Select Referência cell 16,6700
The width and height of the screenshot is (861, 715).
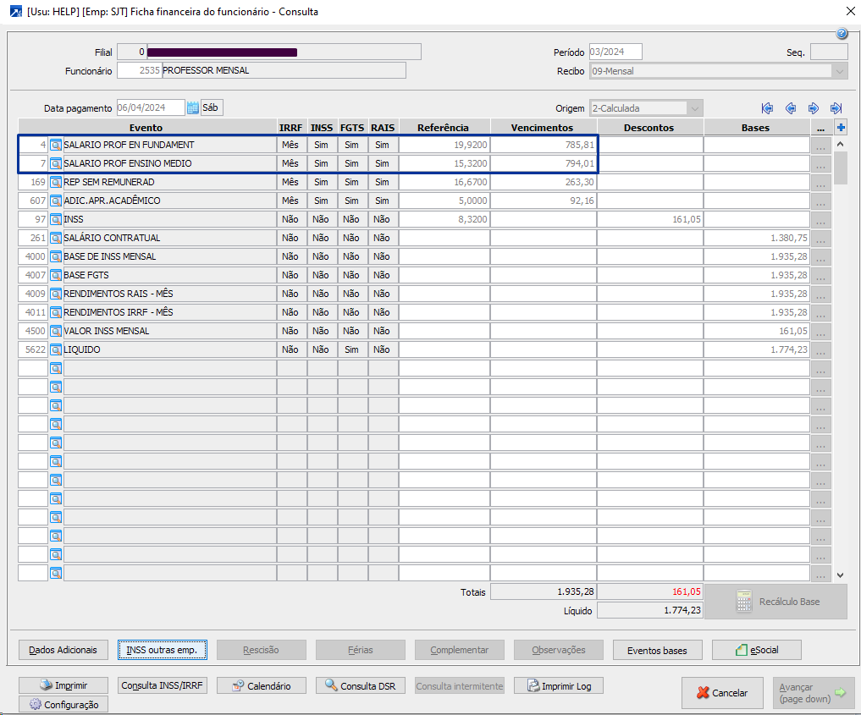(444, 182)
